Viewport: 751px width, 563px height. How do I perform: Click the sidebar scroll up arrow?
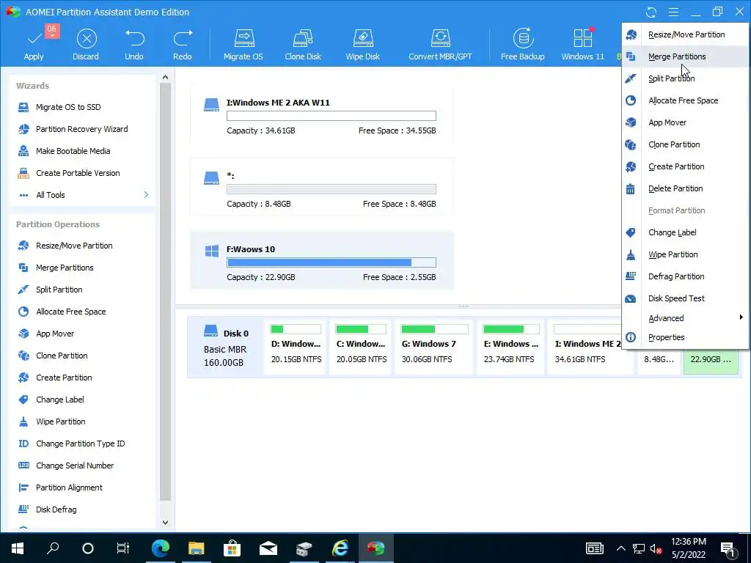[x=165, y=77]
